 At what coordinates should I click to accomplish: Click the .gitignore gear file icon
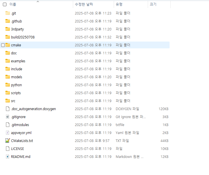pos(8,117)
